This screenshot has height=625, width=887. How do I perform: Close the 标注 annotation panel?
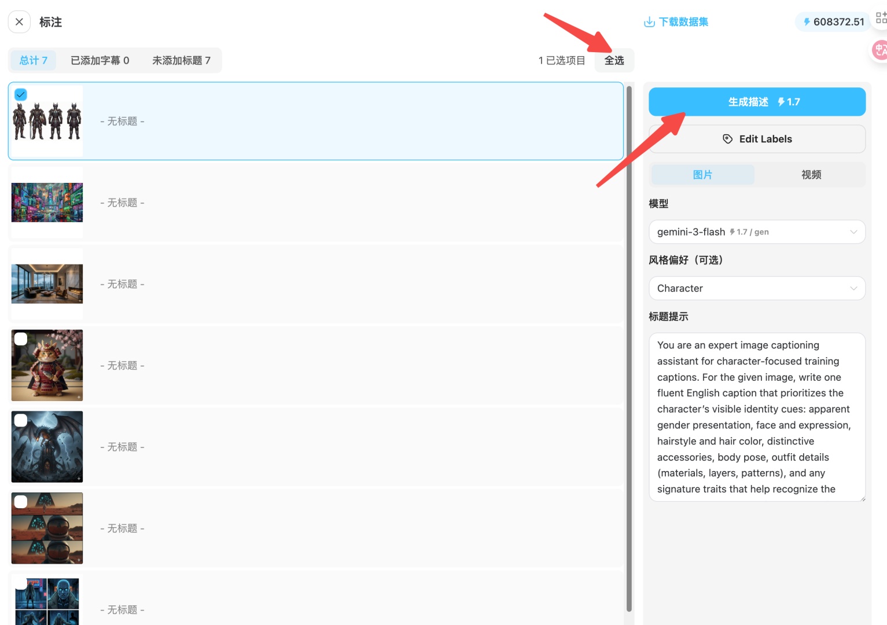click(19, 22)
